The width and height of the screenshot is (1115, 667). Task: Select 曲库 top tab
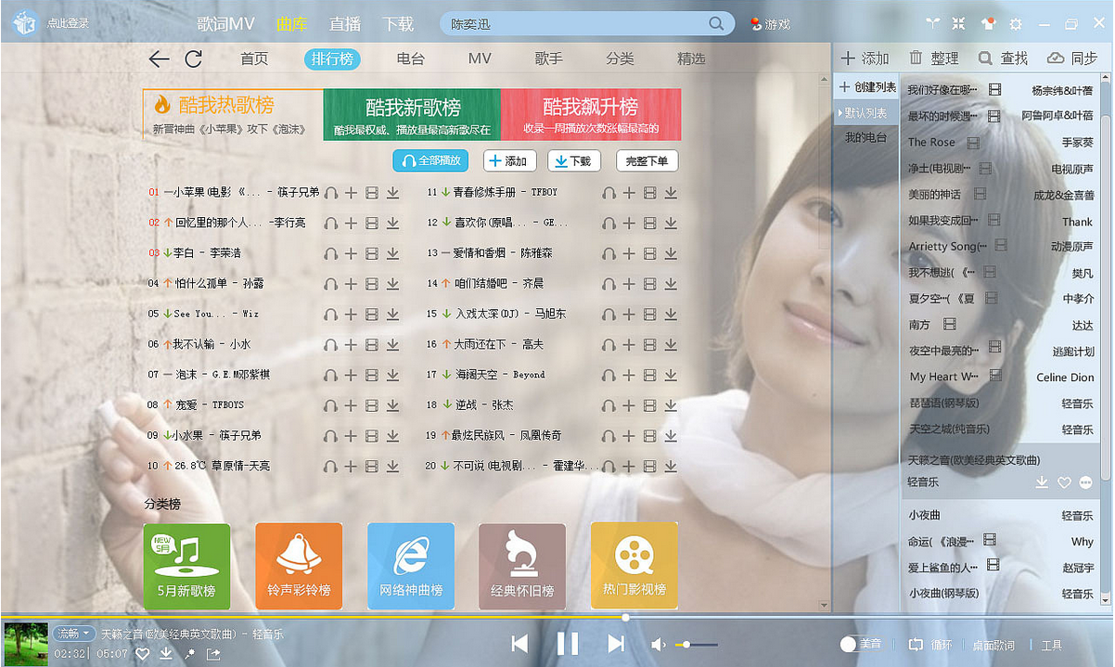(x=292, y=24)
